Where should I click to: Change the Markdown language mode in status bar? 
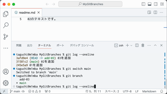pyautogui.click(x=149, y=91)
